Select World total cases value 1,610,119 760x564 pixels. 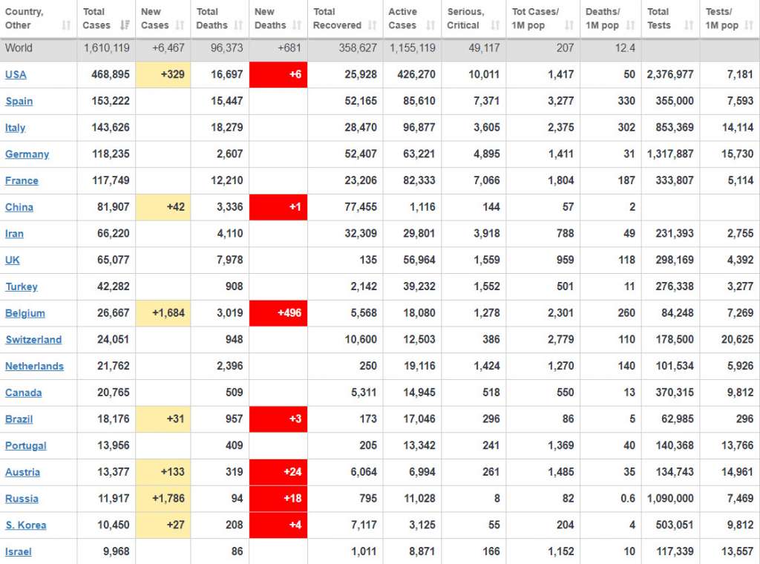(x=107, y=48)
